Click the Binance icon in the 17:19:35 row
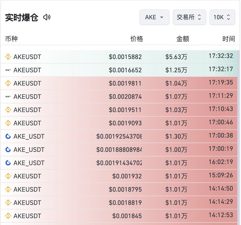Viewport: 241px width, 225px height. click(x=8, y=83)
